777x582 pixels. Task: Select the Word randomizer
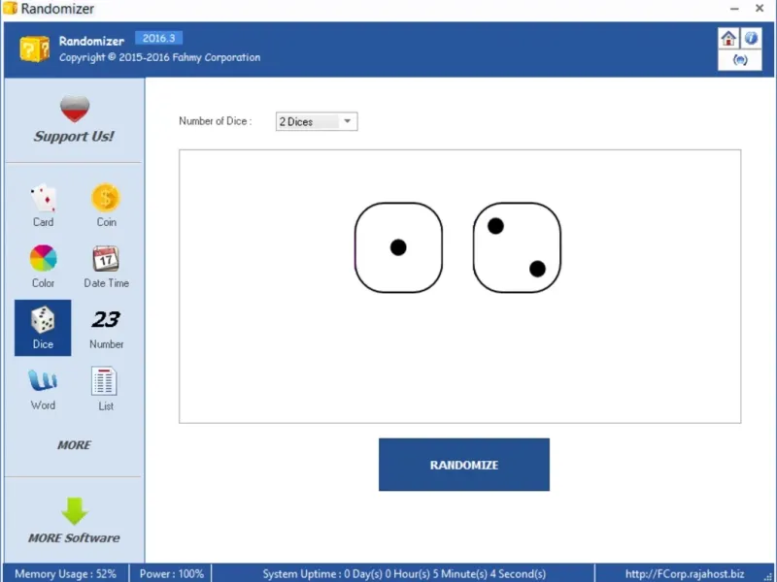(43, 389)
